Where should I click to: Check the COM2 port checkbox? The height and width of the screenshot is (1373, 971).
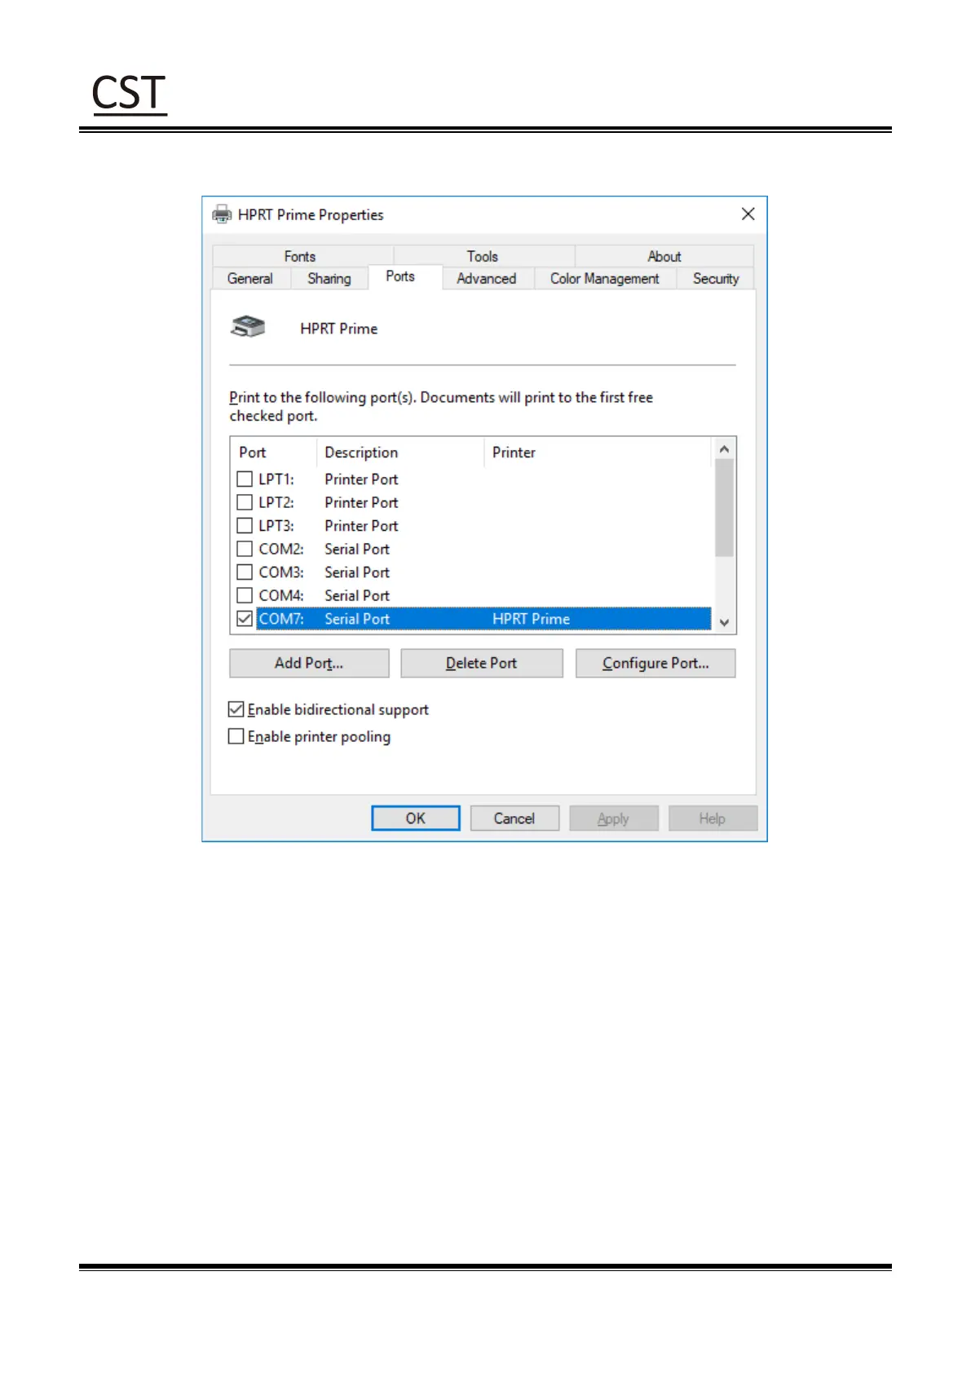click(245, 549)
